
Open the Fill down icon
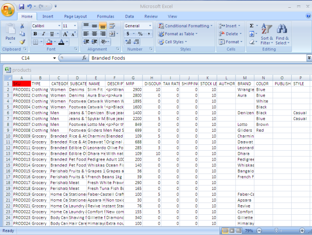click(251, 34)
